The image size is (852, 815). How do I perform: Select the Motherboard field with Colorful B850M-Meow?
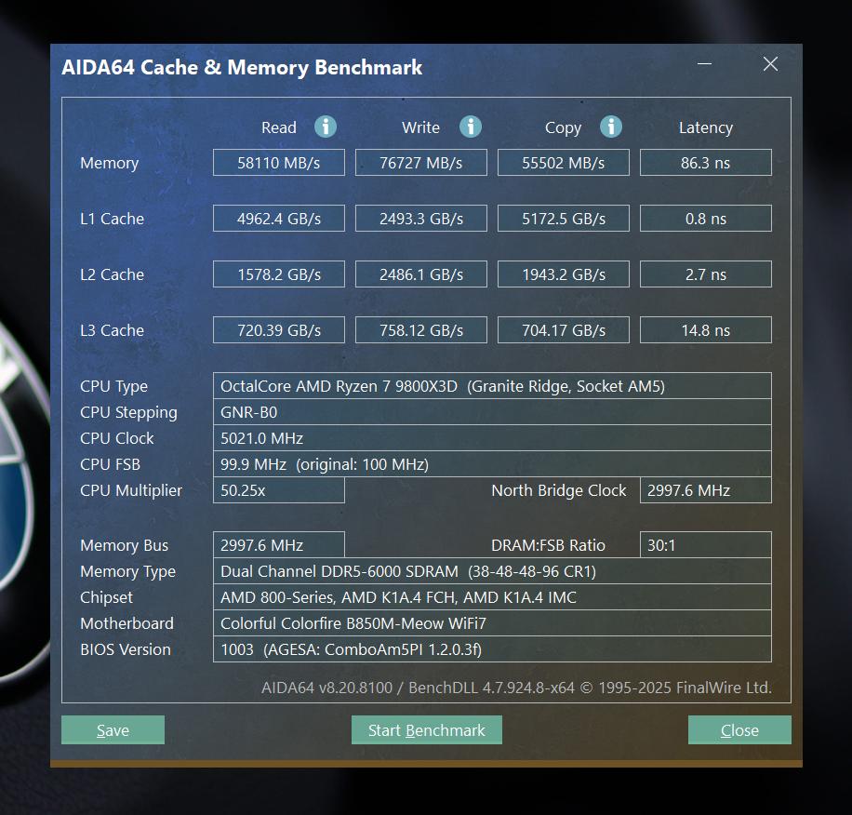click(492, 623)
